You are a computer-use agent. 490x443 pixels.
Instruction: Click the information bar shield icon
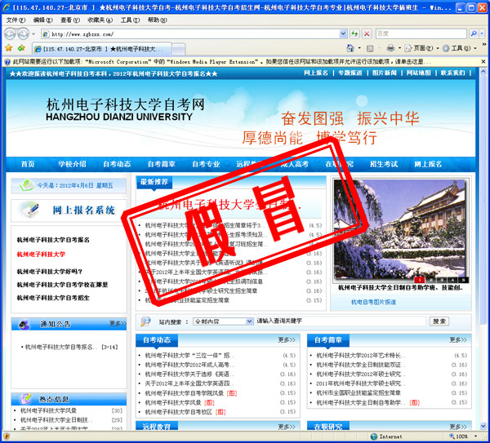coord(7,62)
